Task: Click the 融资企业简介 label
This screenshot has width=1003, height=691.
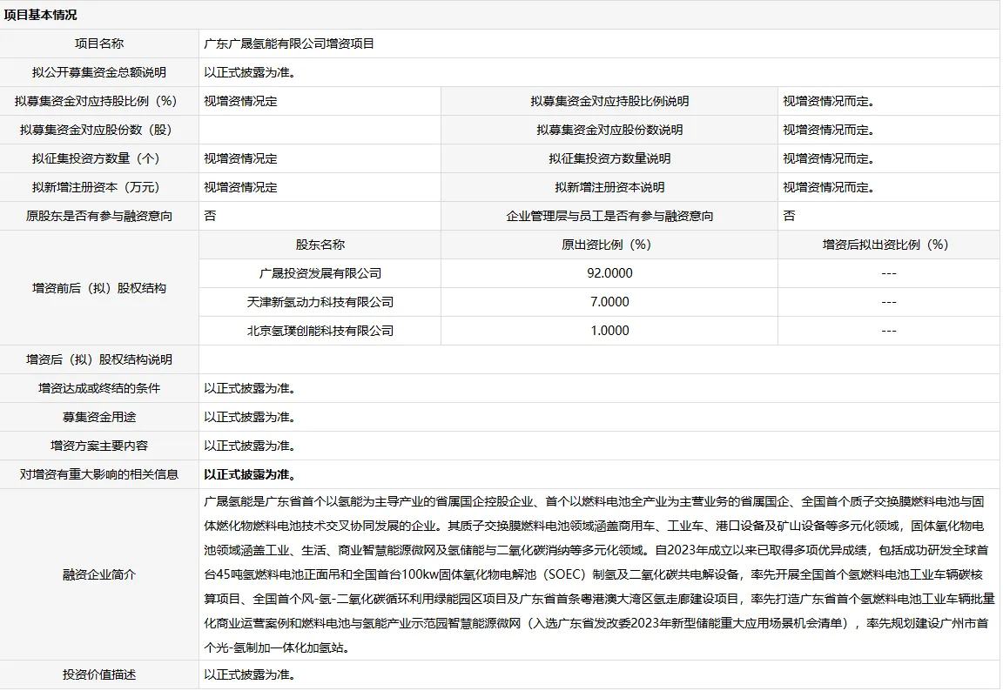Action: coord(99,574)
